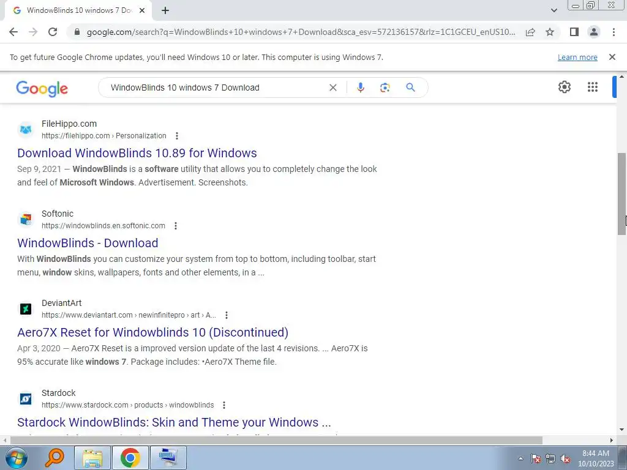Open the WindowBlinds - Download result
This screenshot has width=627, height=470.
pos(88,243)
